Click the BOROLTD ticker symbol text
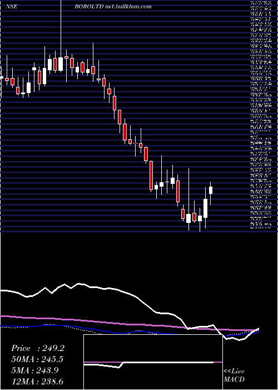The height and width of the screenshot is (390, 278). [x=89, y=7]
